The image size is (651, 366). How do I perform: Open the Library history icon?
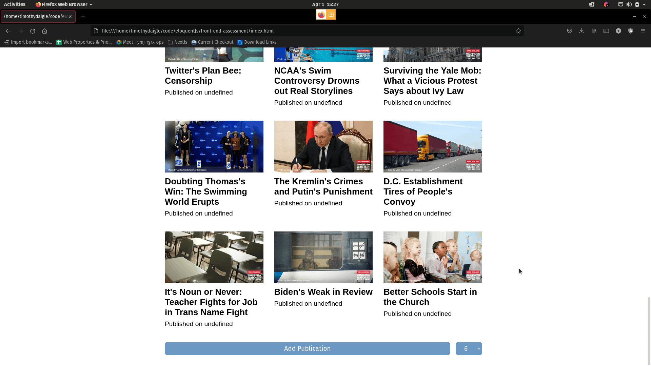pyautogui.click(x=594, y=31)
